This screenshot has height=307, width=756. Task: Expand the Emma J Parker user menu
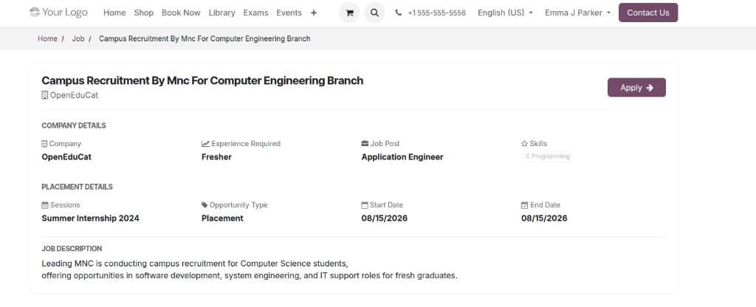(577, 13)
